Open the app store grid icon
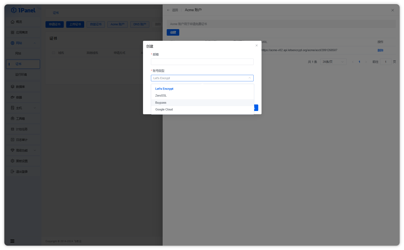This screenshot has height=250, width=404. 13,32
